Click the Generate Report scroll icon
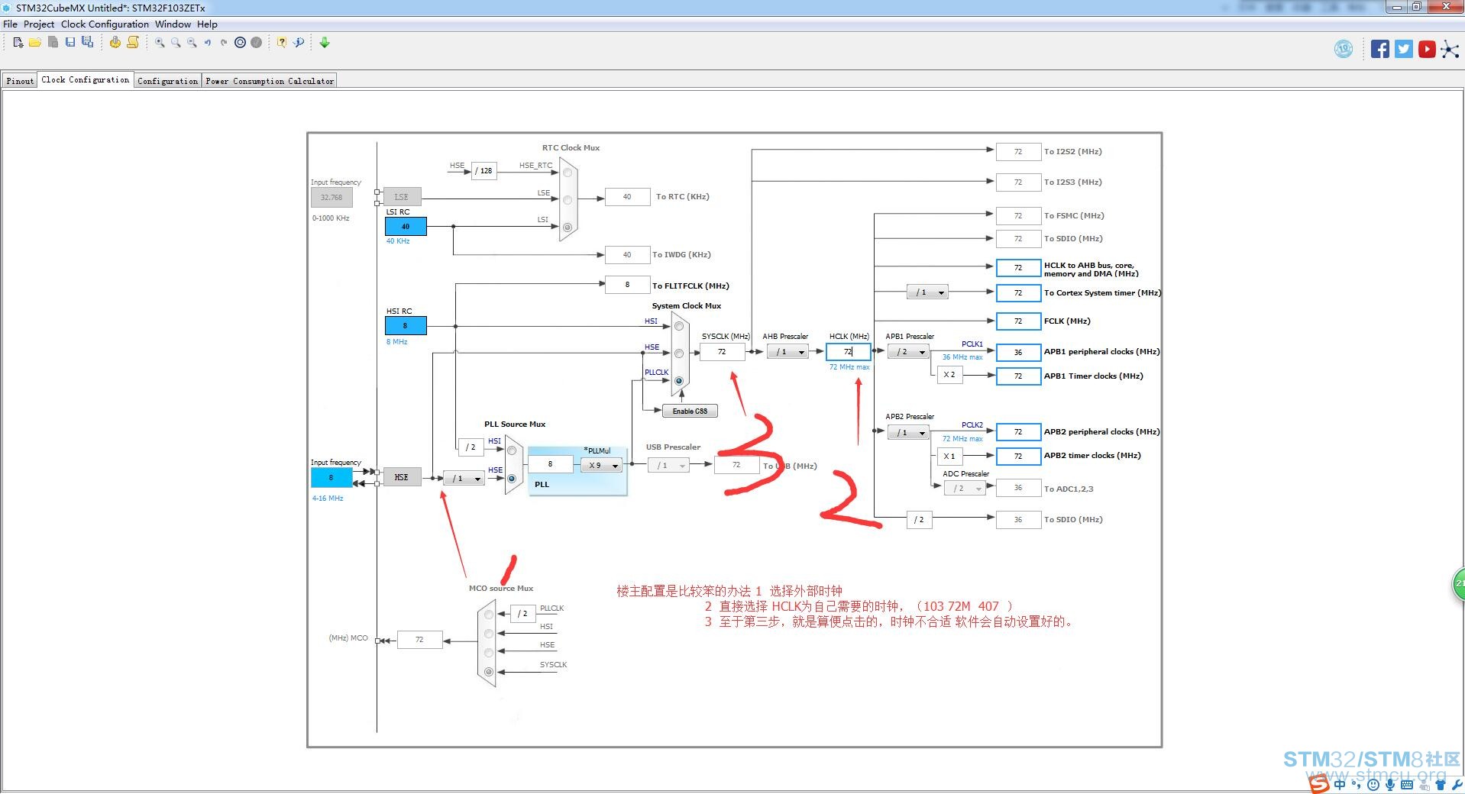The image size is (1465, 794). coord(133,43)
